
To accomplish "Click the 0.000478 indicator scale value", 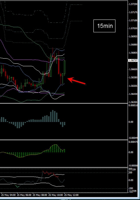I will point(133,142).
